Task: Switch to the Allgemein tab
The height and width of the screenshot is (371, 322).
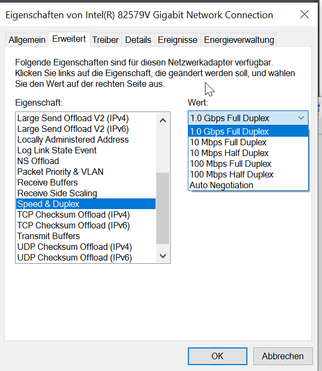Action: point(27,40)
